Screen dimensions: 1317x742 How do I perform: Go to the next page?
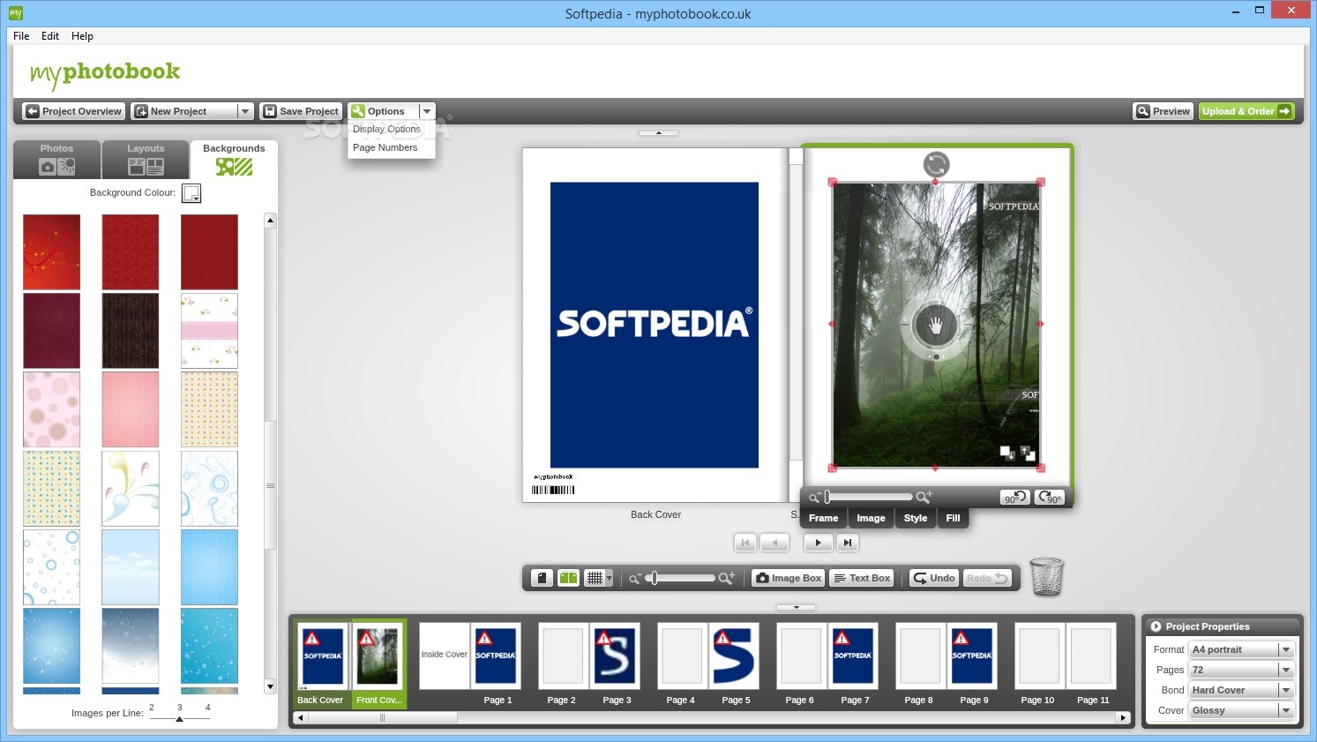coord(818,543)
